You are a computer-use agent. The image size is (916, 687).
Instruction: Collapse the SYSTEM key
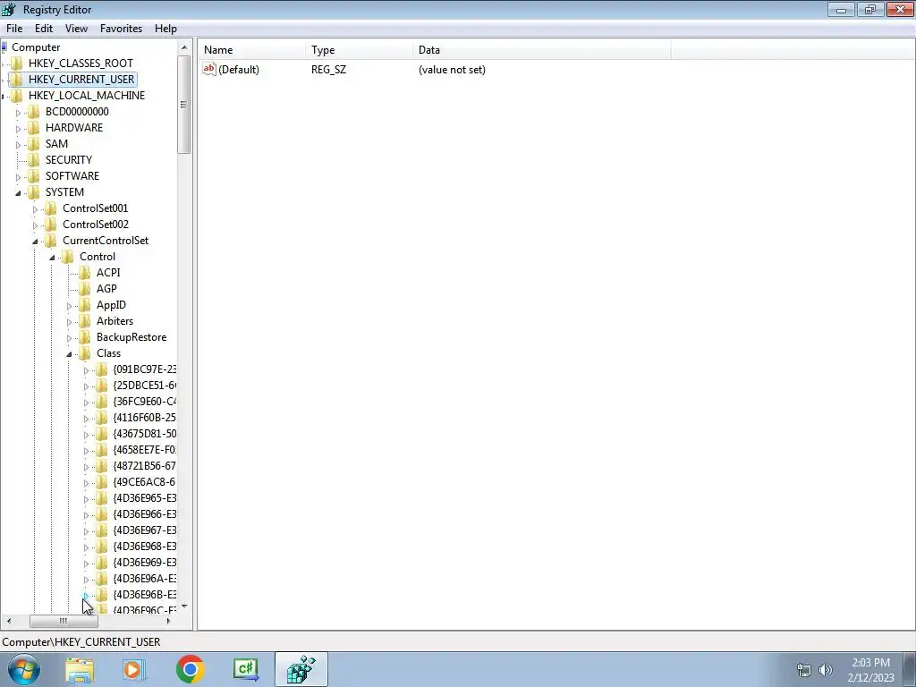tap(18, 193)
